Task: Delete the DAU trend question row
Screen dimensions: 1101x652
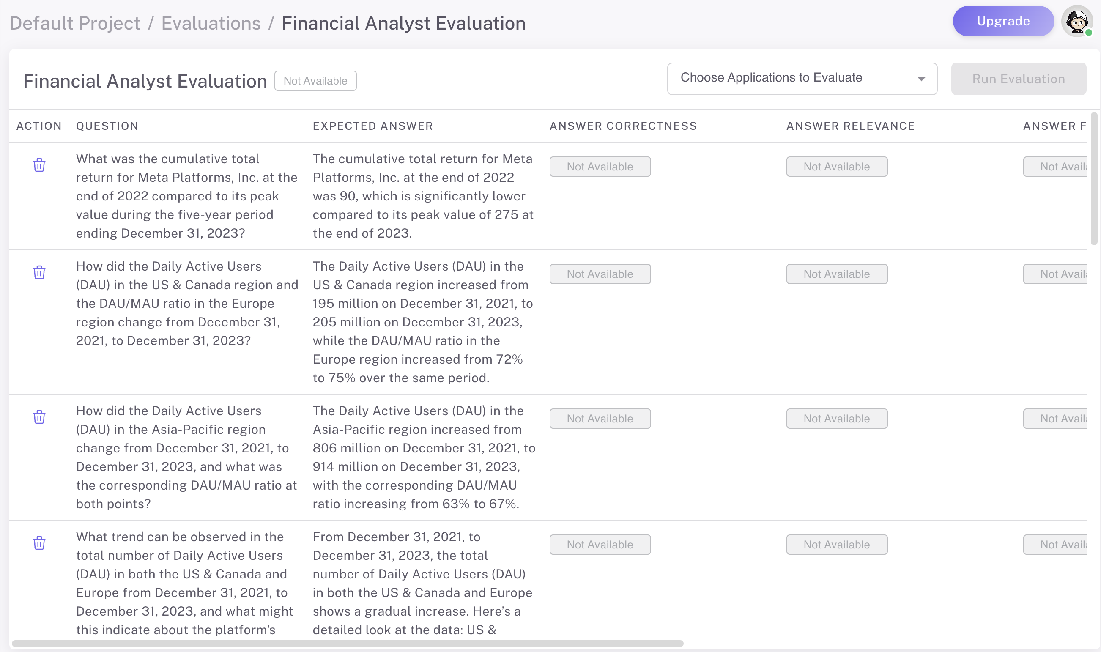Action: (x=39, y=543)
